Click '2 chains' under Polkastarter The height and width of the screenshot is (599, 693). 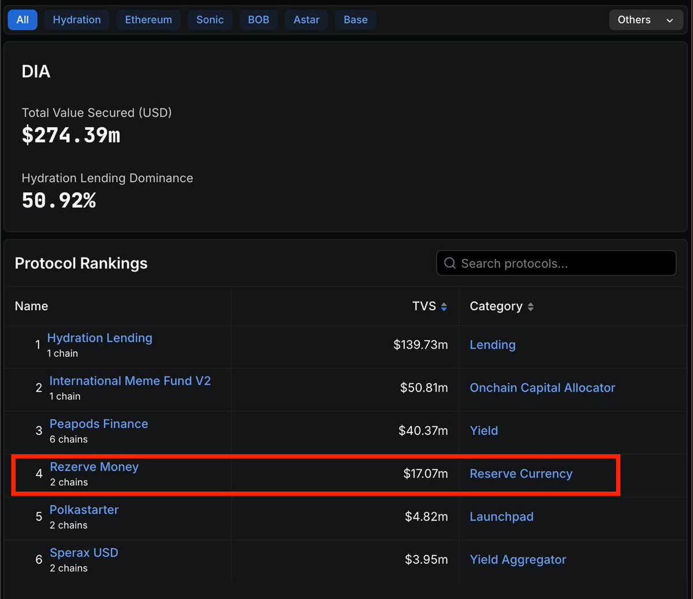[x=69, y=526]
